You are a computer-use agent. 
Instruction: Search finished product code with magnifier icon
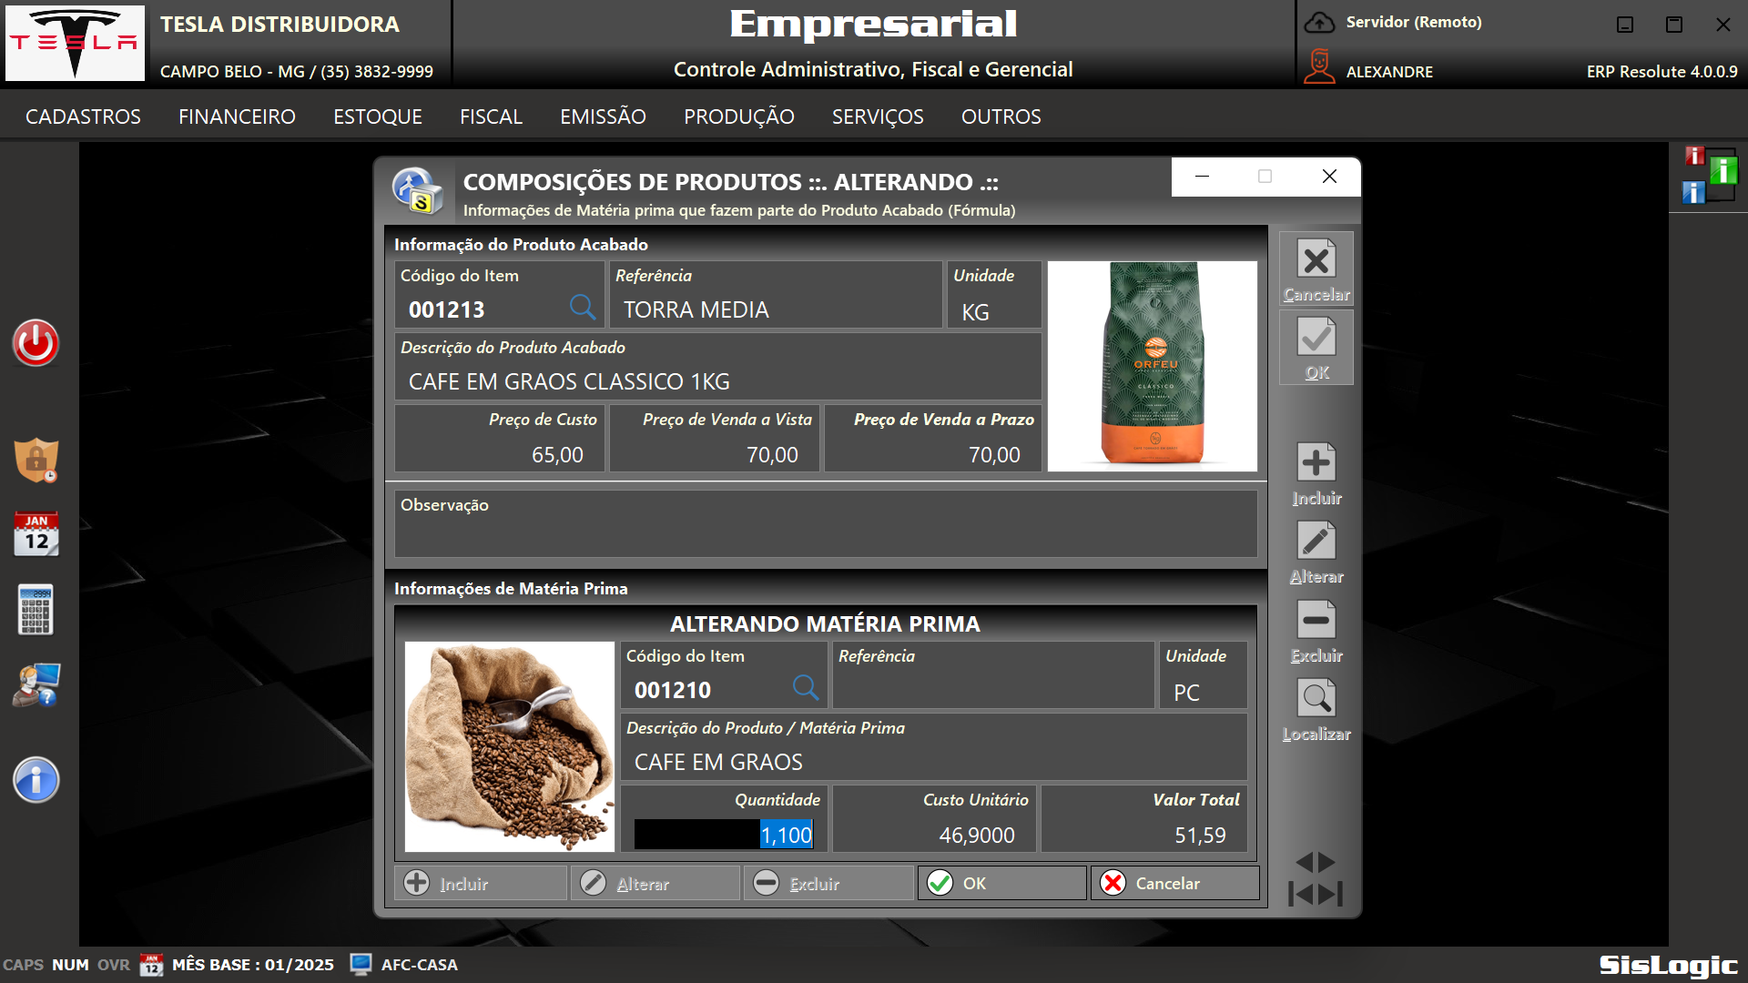pyautogui.click(x=583, y=307)
